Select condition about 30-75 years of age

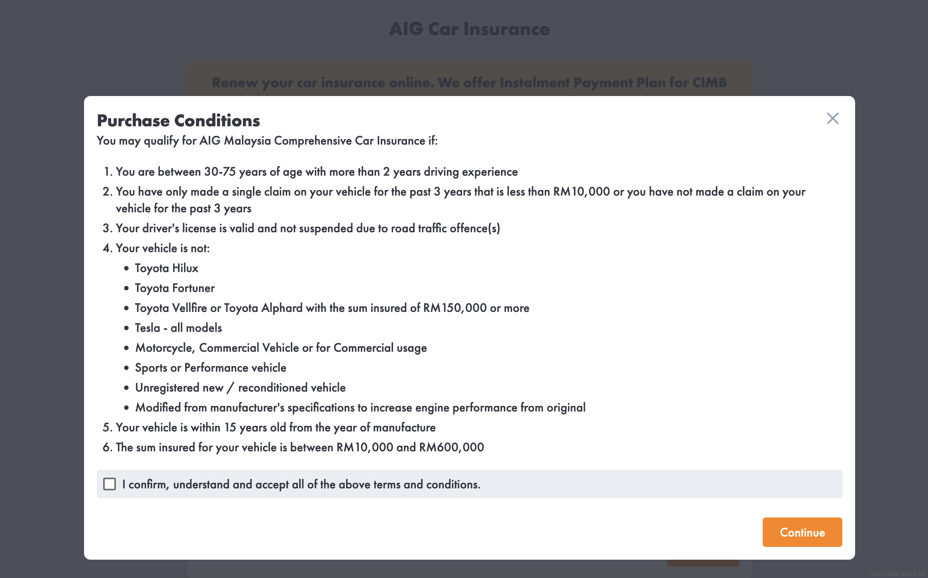click(x=317, y=172)
